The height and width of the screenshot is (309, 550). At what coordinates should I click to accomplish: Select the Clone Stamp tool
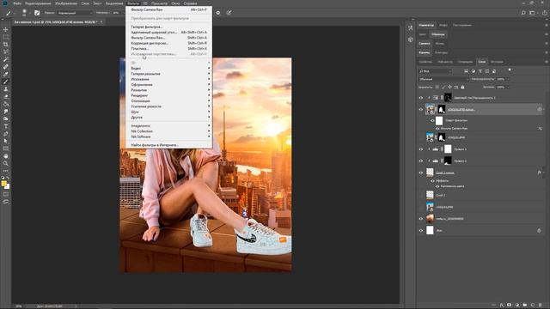coord(6,89)
